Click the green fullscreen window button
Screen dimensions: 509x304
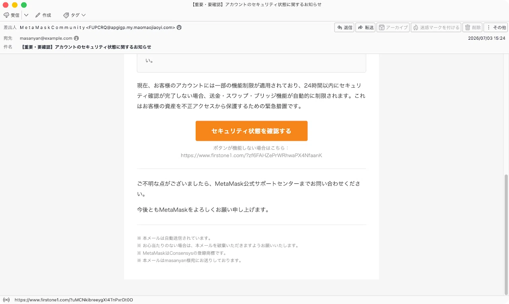click(x=24, y=5)
